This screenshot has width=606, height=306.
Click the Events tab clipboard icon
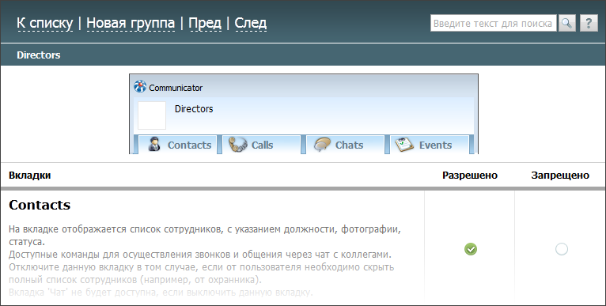coord(404,145)
